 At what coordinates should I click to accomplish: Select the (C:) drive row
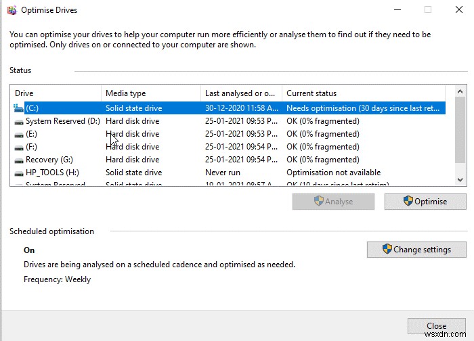[x=230, y=108]
